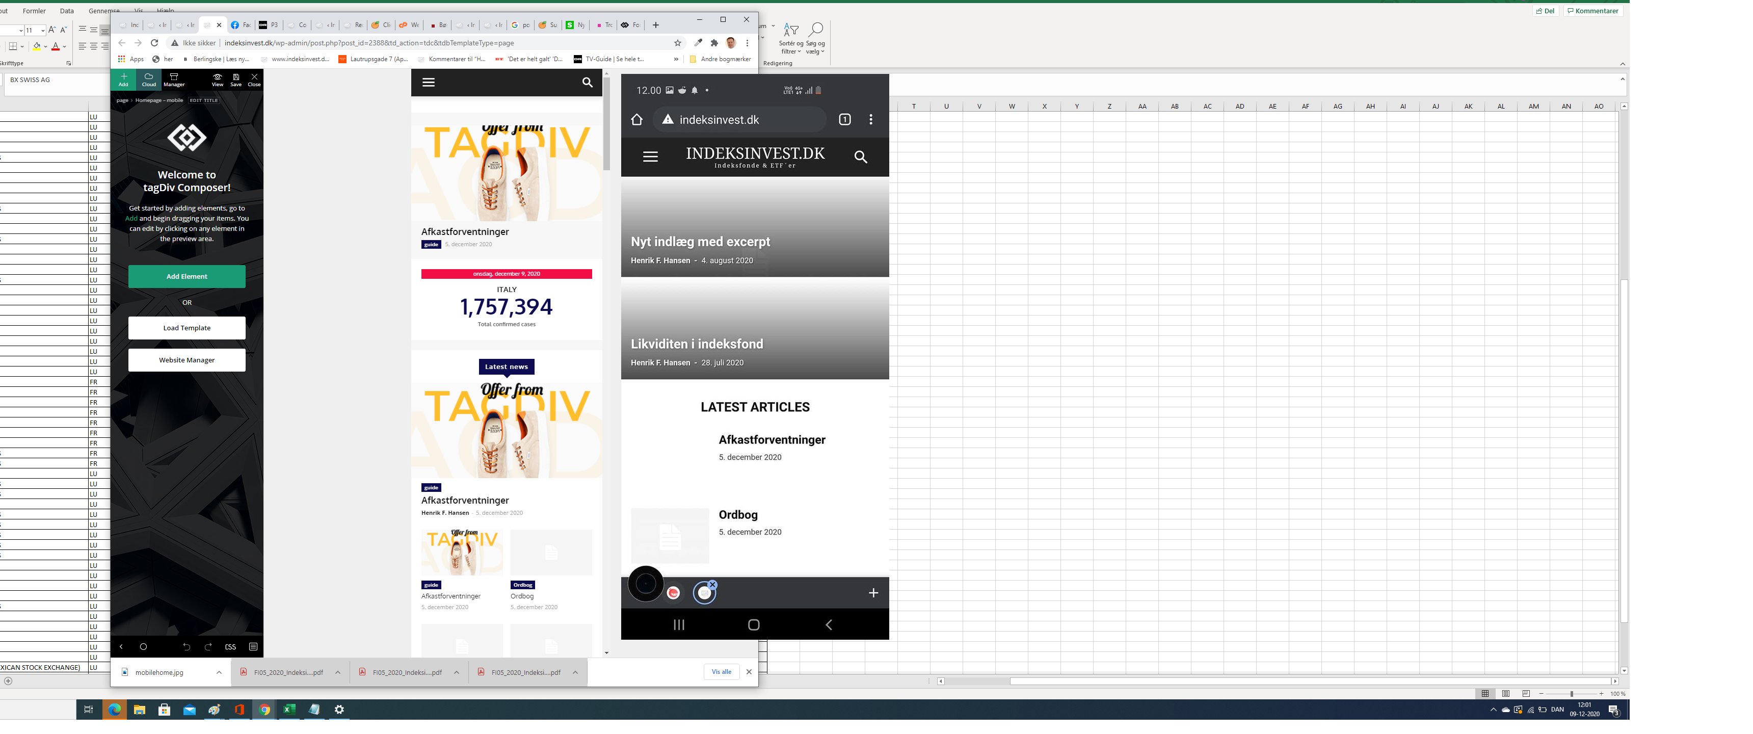Click the Excel zoom slider handle

[1571, 694]
